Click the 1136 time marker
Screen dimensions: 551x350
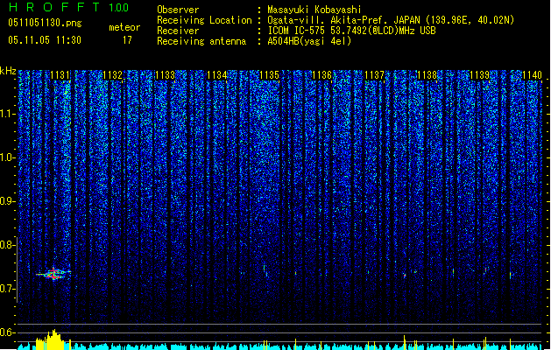point(321,75)
